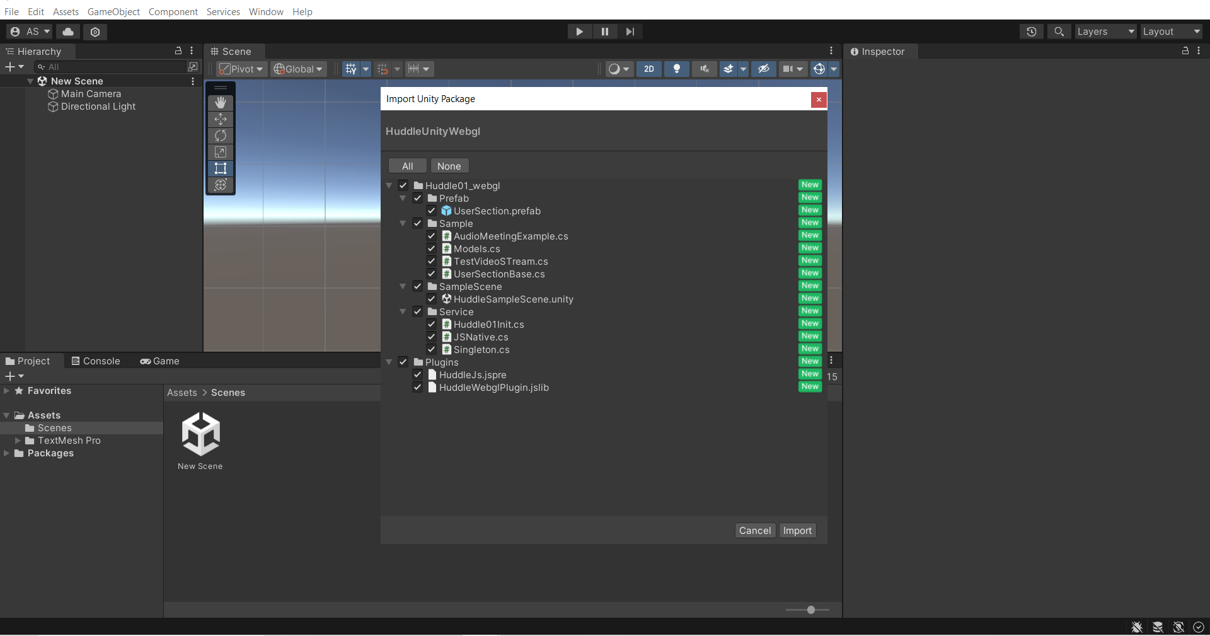Switch to the Console tab
Image resolution: width=1210 pixels, height=636 pixels.
click(95, 361)
